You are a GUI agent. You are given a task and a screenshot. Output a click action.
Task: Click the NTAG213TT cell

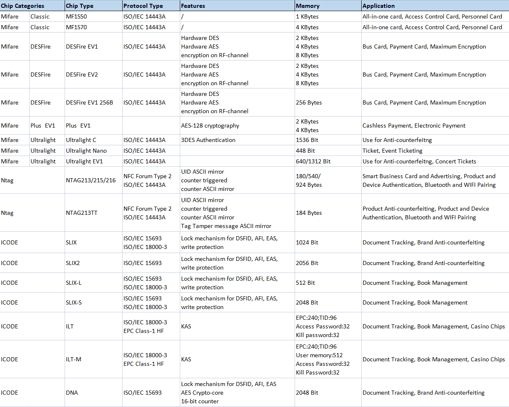tap(81, 213)
